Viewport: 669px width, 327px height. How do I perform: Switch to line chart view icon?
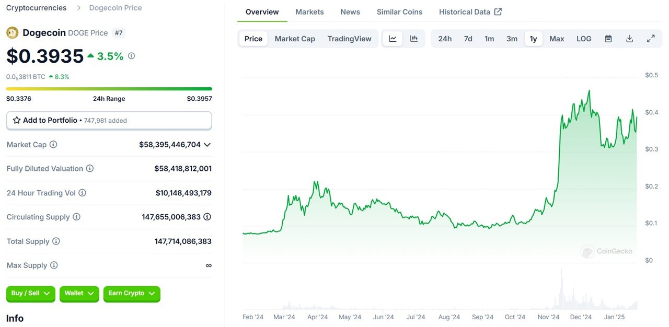point(393,39)
